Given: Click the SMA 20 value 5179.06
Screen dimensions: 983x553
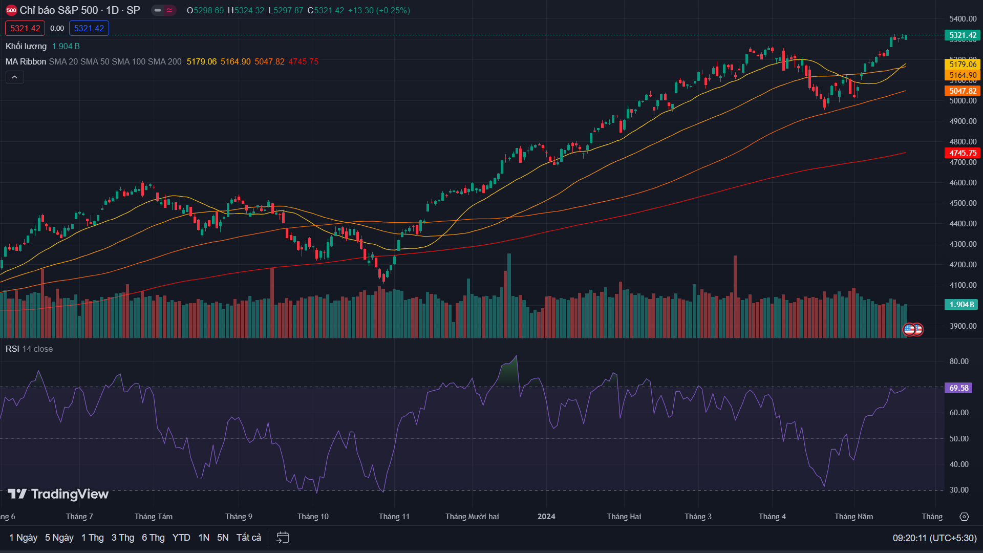Looking at the screenshot, I should coord(202,61).
